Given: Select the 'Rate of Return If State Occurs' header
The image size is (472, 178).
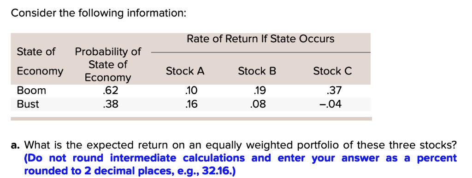Looking at the screenshot, I should tap(260, 39).
